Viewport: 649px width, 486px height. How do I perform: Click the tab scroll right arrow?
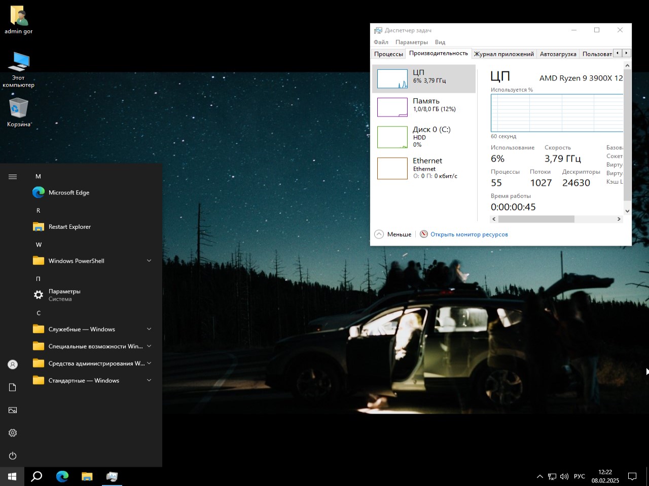pyautogui.click(x=627, y=53)
